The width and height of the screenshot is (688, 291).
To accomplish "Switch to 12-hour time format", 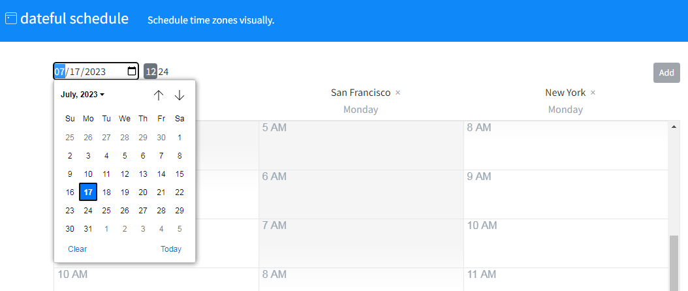I will tap(151, 72).
